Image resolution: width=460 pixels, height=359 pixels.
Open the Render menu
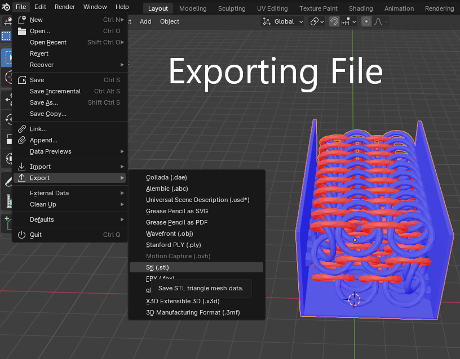point(64,7)
